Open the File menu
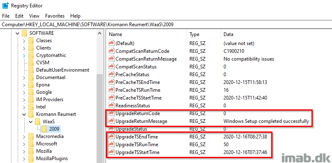This screenshot has height=163, width=332. [x=6, y=16]
